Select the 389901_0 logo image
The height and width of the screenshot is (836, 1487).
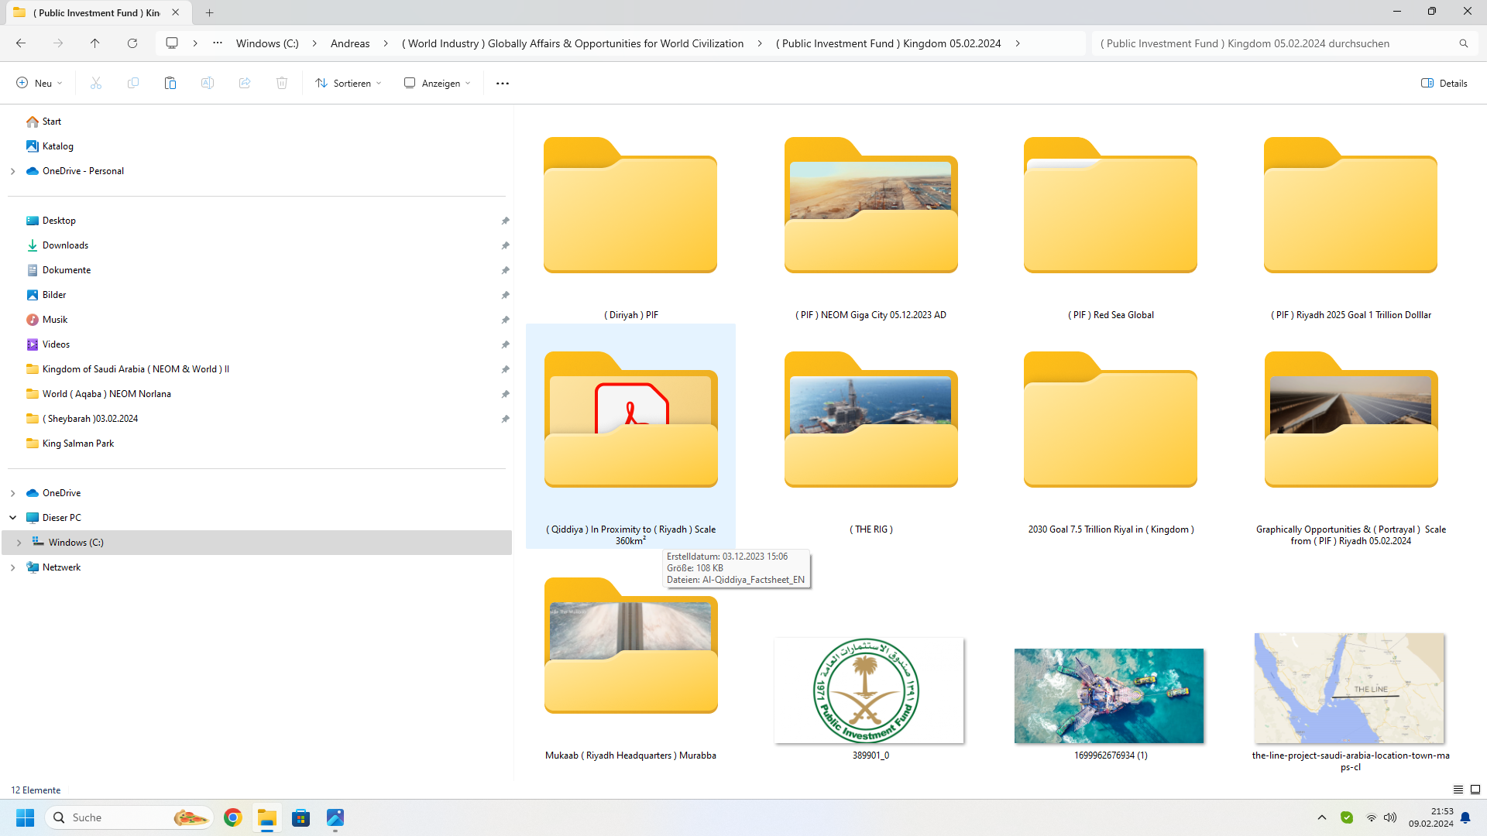click(871, 691)
